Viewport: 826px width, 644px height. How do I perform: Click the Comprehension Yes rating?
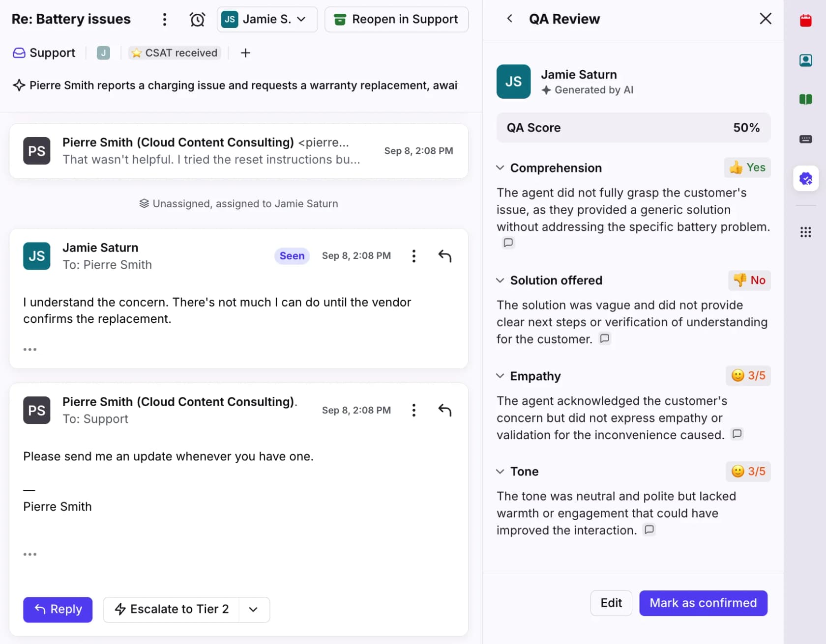(747, 168)
